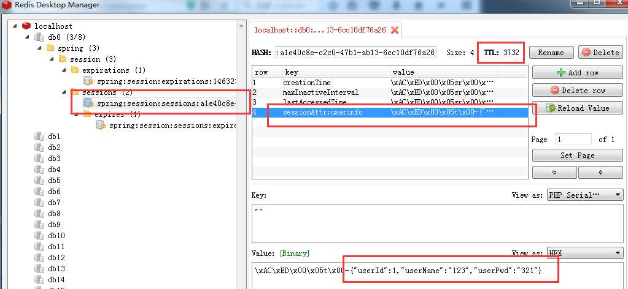Click the Value text area with userId JSON
Viewport: 628px width, 289px height.
[437, 275]
